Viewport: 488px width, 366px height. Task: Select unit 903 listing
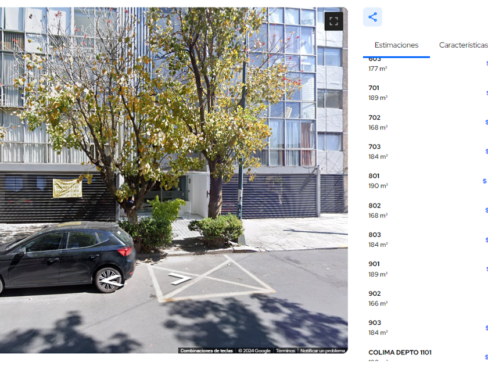click(x=425, y=328)
